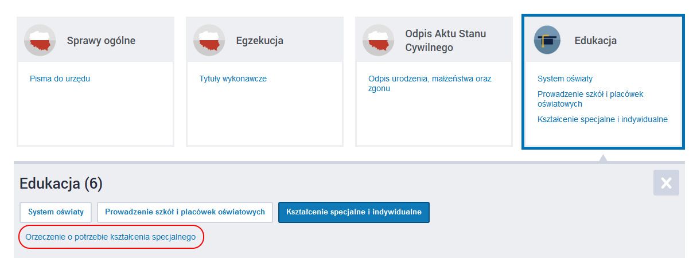
Task: Click the Sprawy ogólne card heading
Action: [x=101, y=41]
